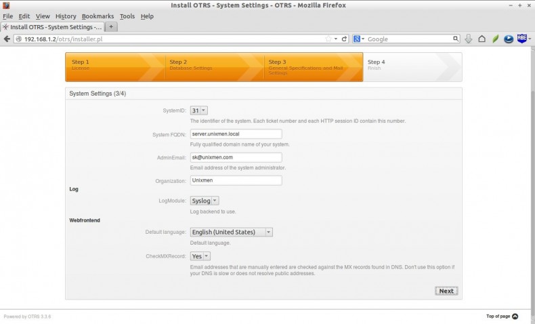Click "Email address of the system administrator." text
Screen dimensions: 535x324
pos(238,167)
